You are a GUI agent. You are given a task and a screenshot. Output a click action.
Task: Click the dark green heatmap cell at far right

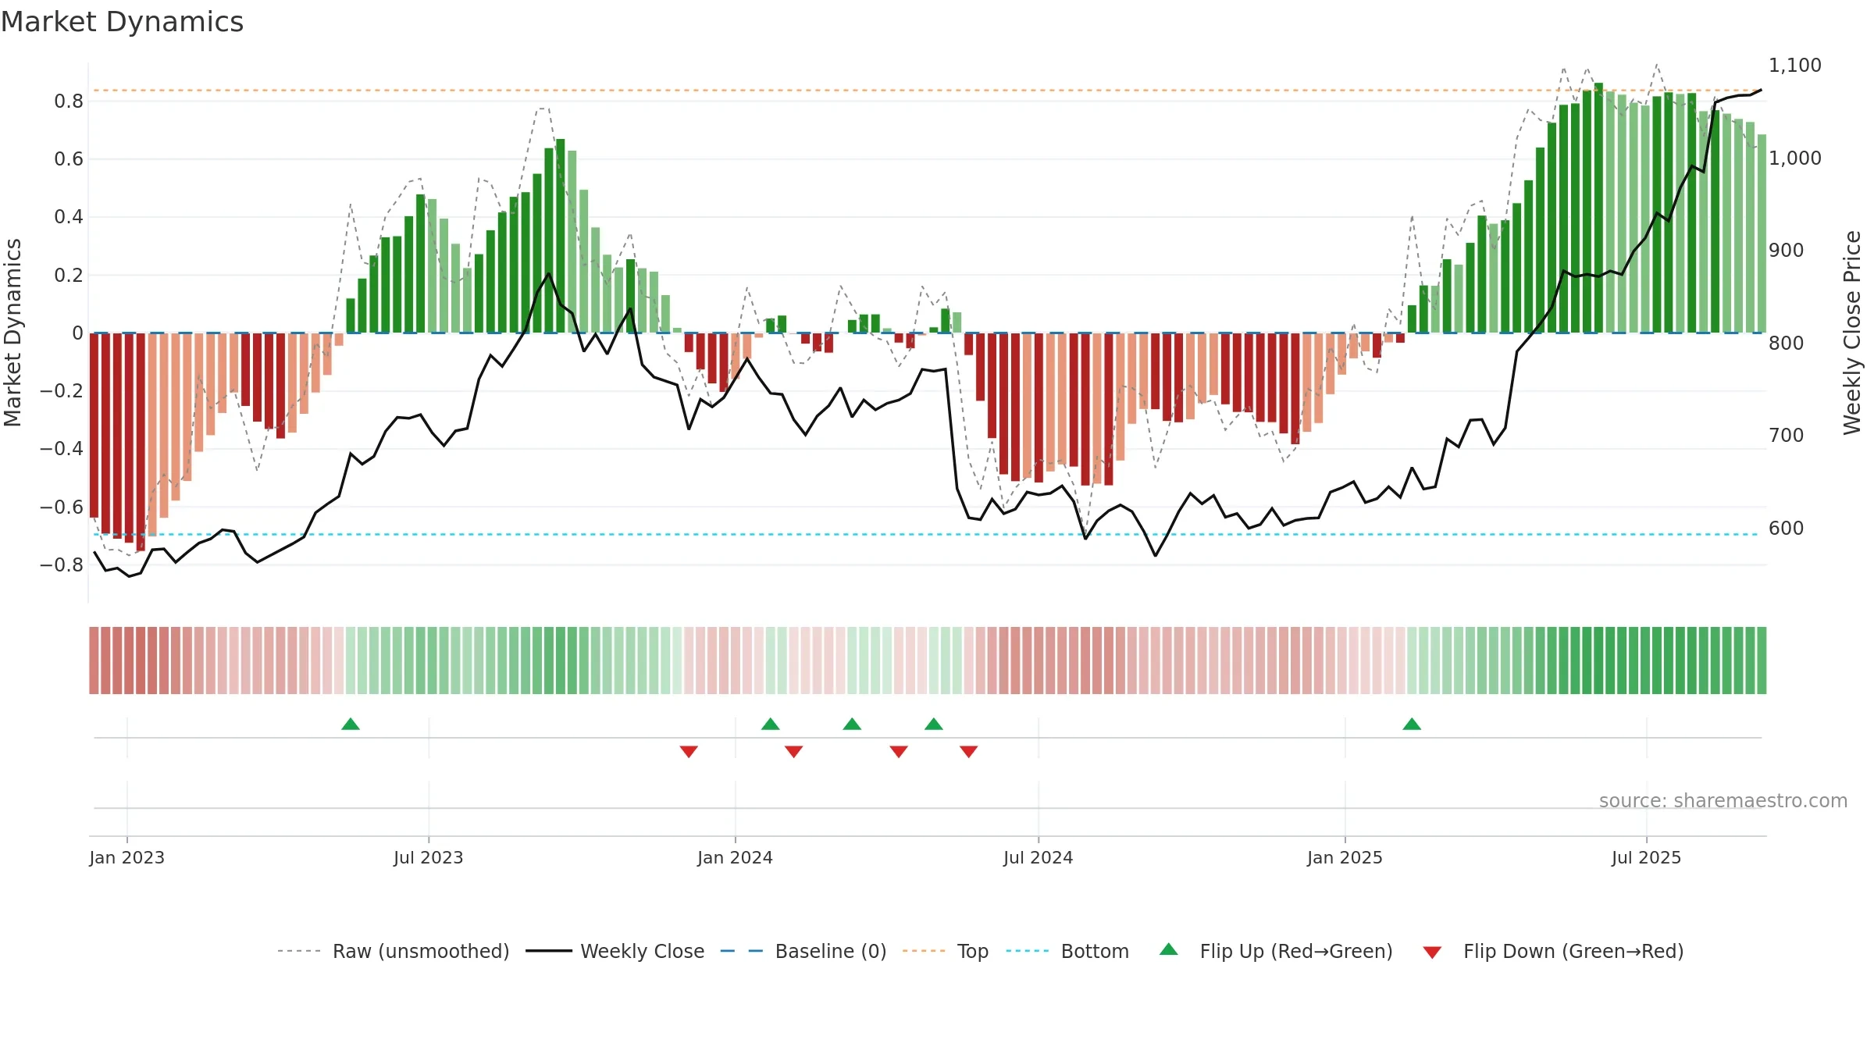coord(1762,661)
